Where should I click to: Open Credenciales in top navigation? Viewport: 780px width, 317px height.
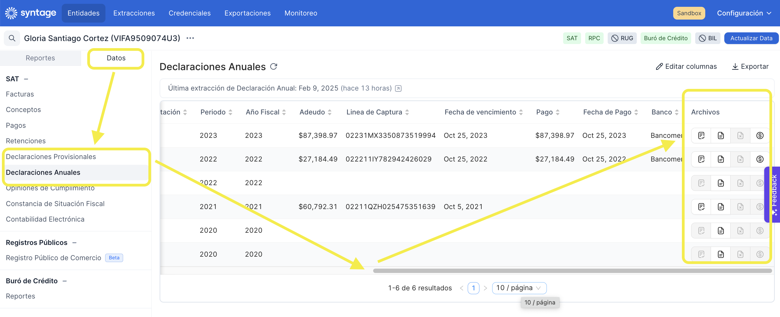[189, 13]
